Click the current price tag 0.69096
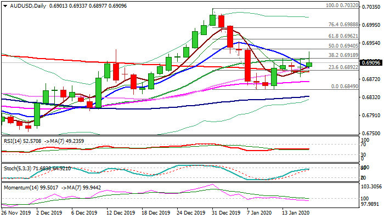This screenshot has height=219, width=384. point(371,63)
